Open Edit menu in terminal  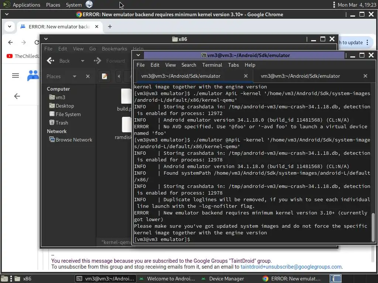pos(155,65)
